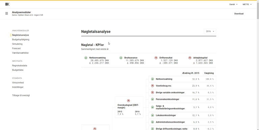
Task: Click the Nøgletal - KPI'er heading
Action: pyautogui.click(x=92, y=45)
